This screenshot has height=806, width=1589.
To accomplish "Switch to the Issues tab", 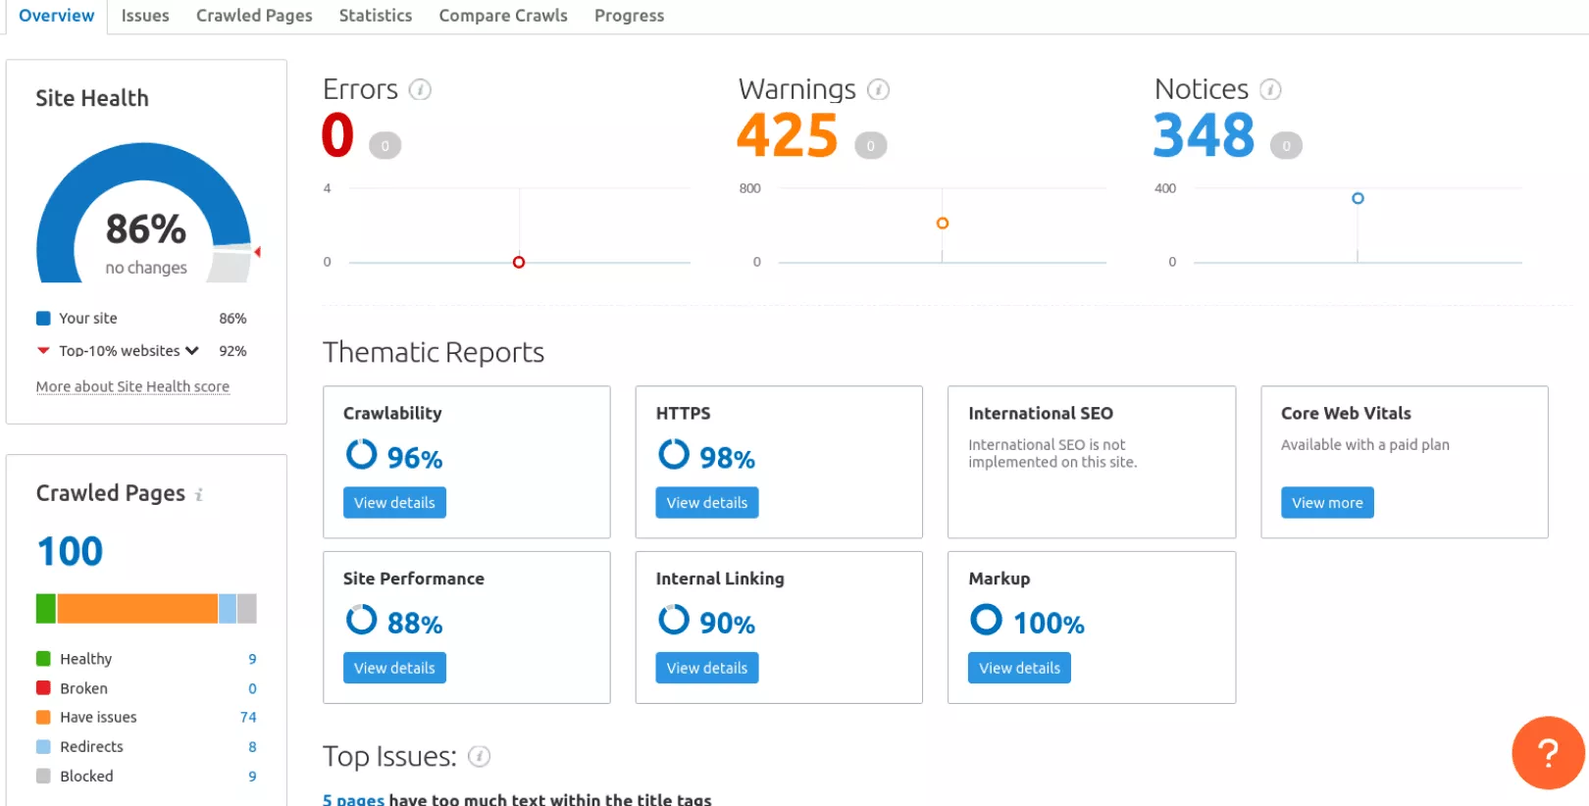I will [x=145, y=16].
